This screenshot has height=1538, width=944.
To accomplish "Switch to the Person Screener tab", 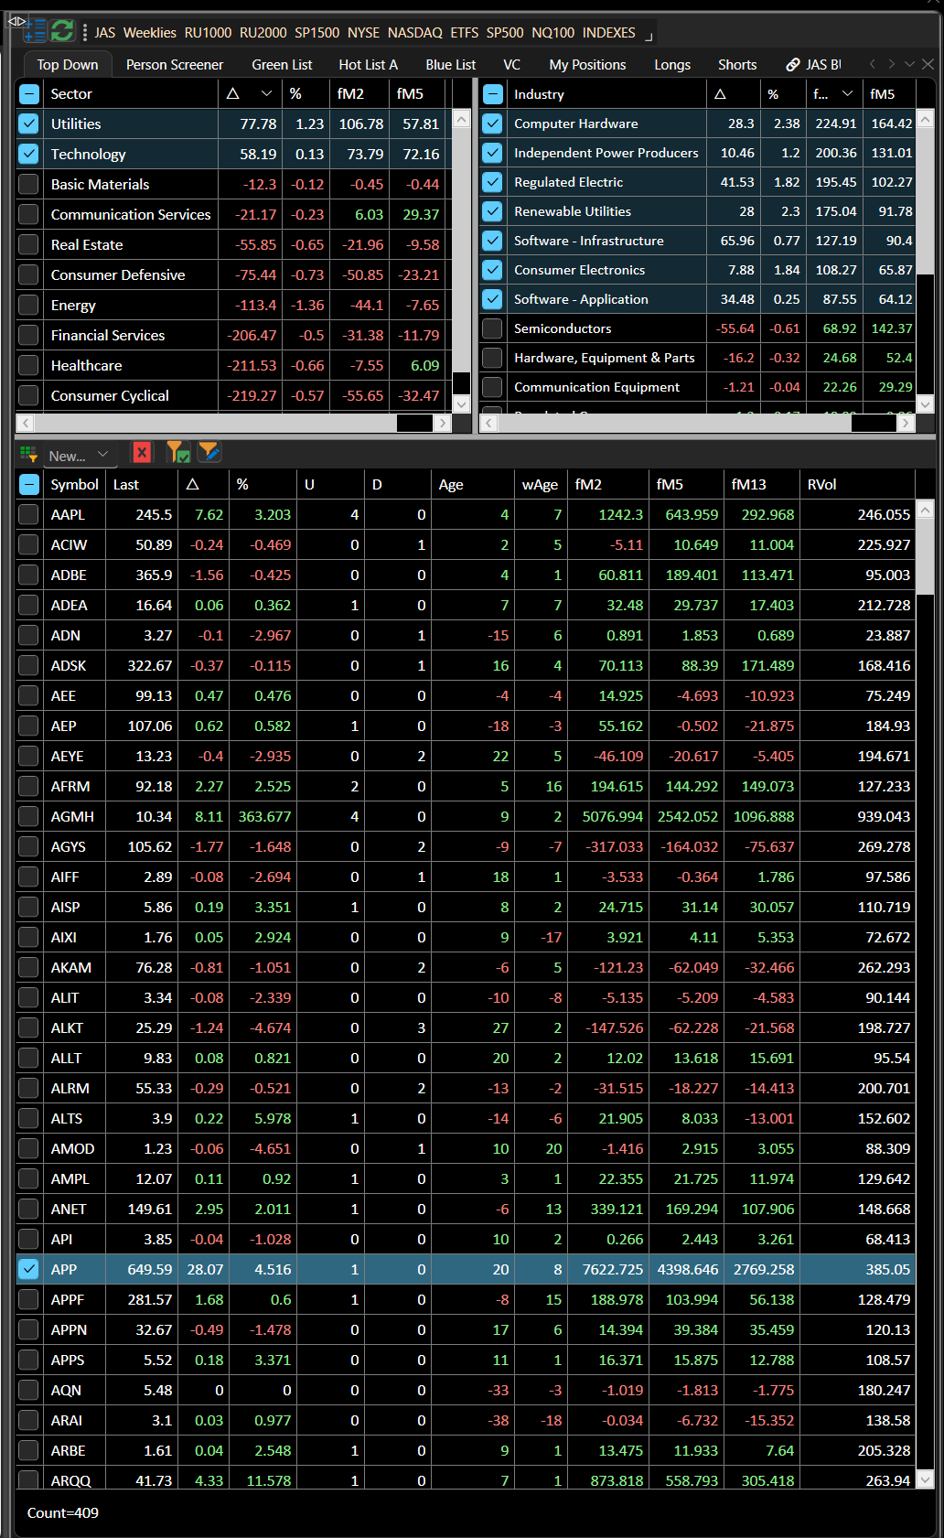I will pos(174,65).
